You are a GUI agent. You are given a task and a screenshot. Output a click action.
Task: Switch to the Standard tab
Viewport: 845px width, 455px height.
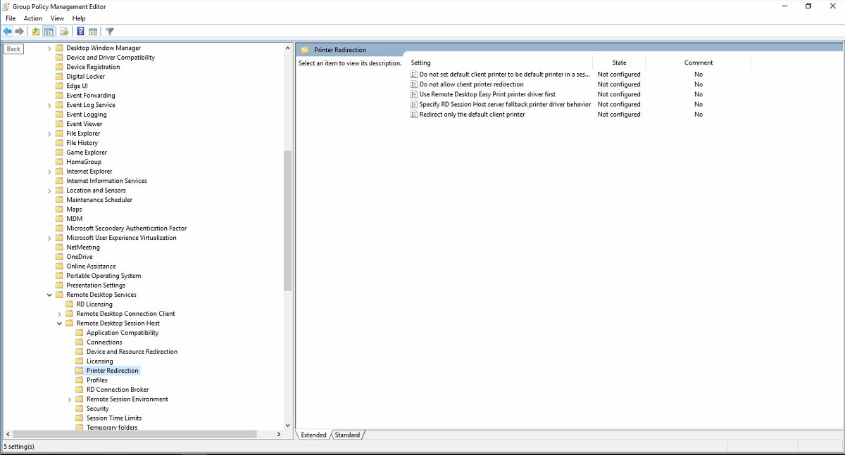coord(348,435)
